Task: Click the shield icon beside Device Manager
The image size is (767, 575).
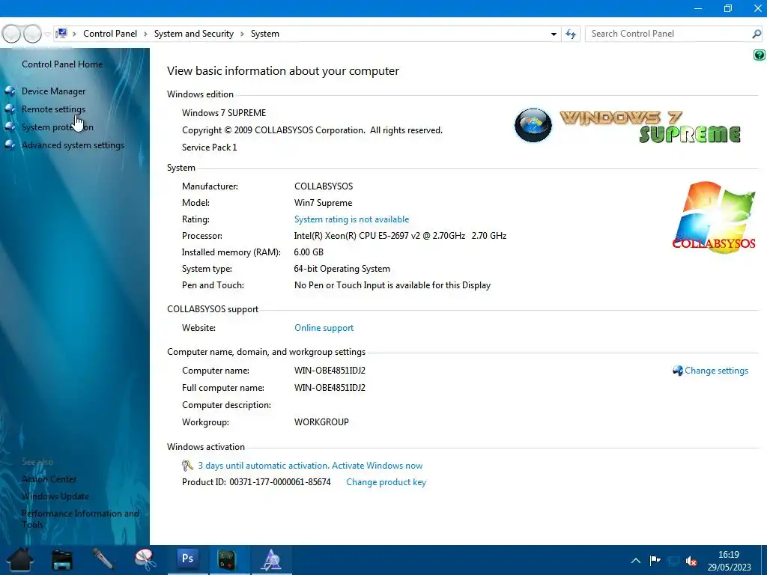Action: click(10, 91)
